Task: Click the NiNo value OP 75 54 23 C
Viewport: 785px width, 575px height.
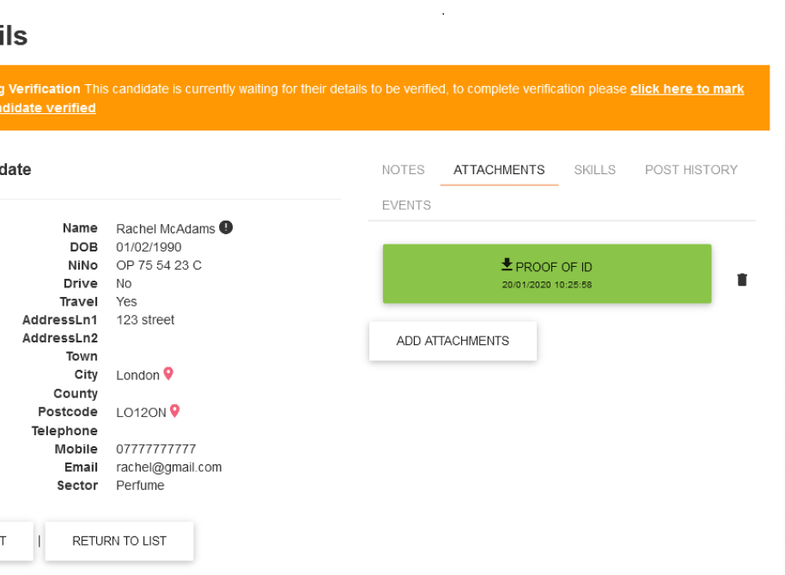Action: [x=159, y=265]
